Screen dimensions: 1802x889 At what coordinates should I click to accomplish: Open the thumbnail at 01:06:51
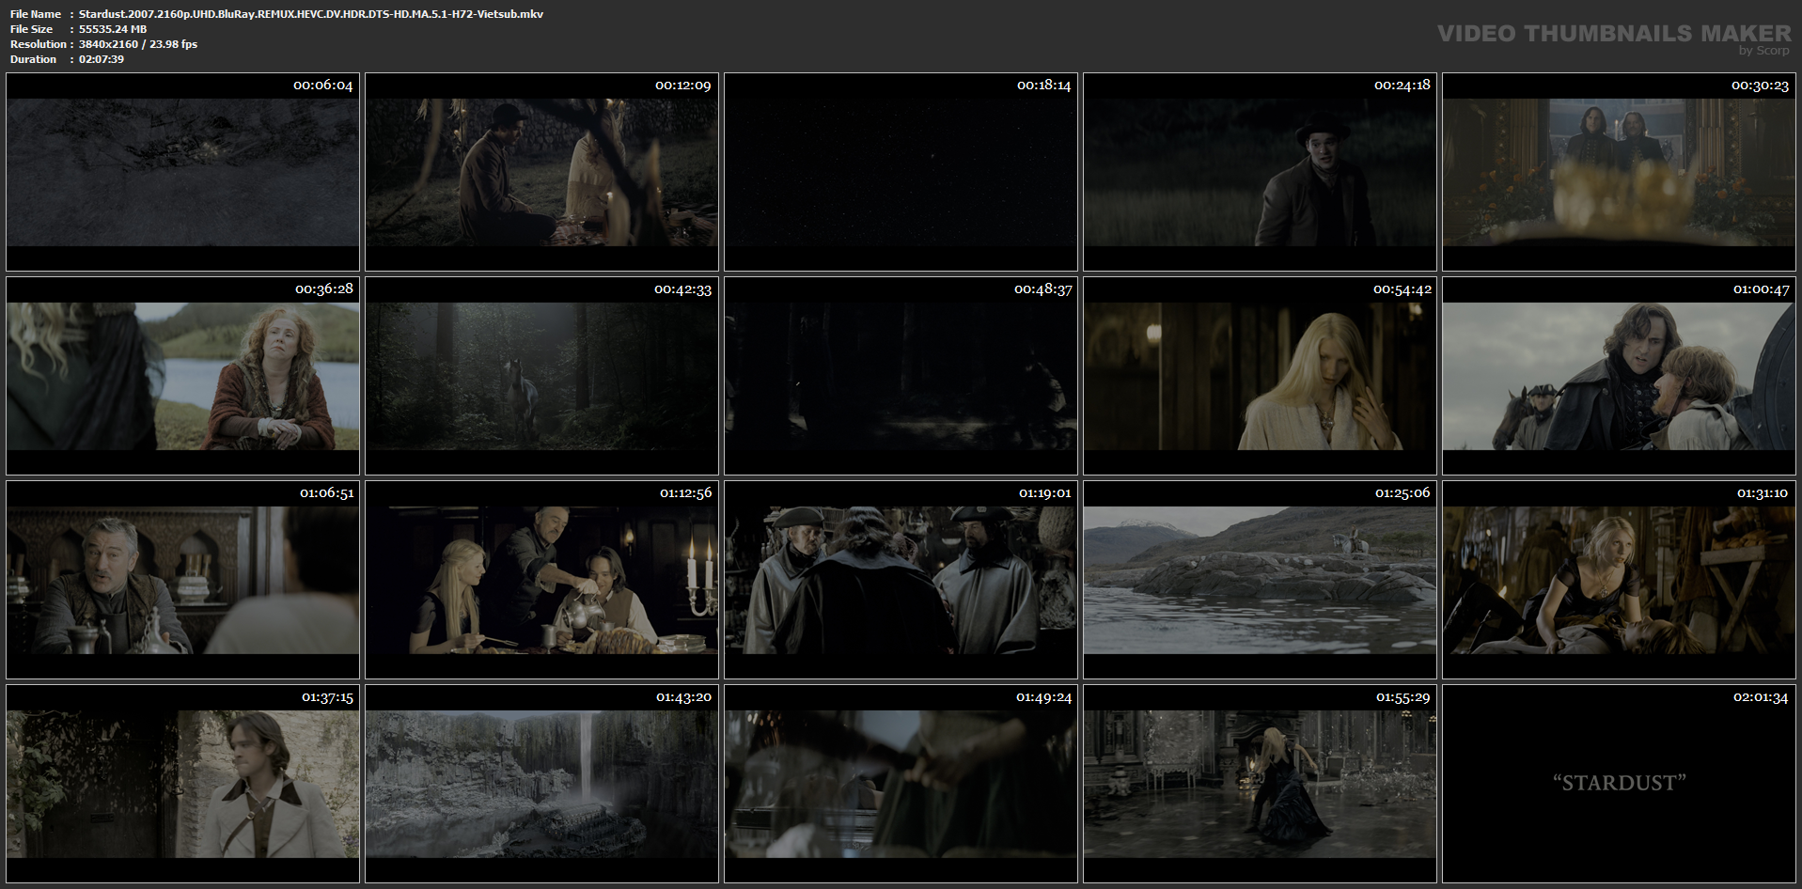pyautogui.click(x=182, y=580)
